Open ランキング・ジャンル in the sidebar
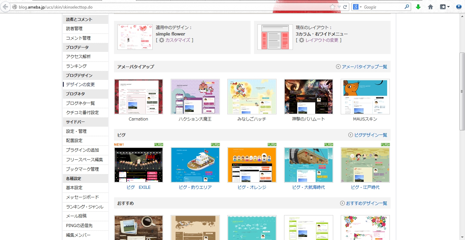 85,207
